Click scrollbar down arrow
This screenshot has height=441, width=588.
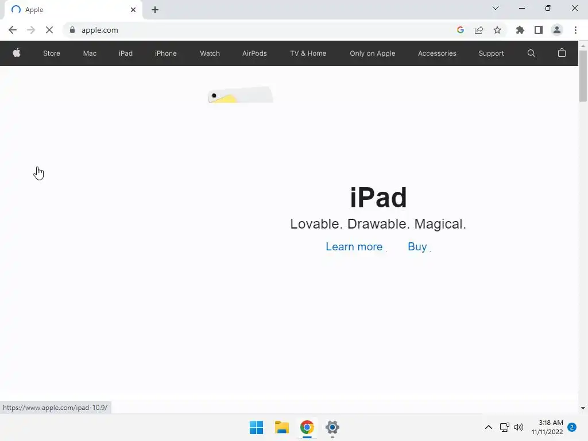[x=583, y=408]
